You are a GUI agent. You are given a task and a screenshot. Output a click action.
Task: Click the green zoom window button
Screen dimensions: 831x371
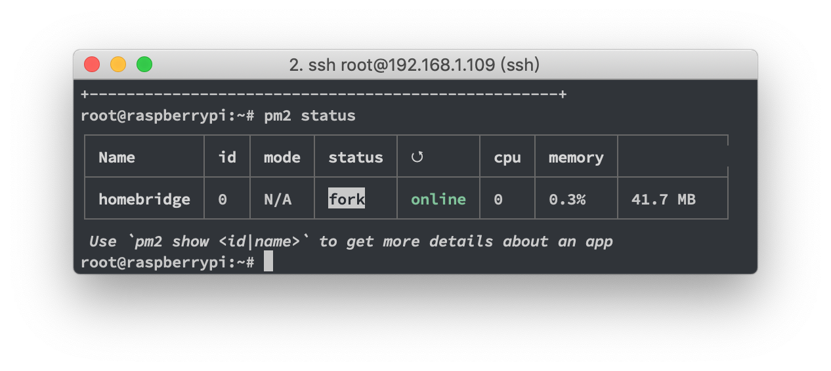[x=144, y=64]
